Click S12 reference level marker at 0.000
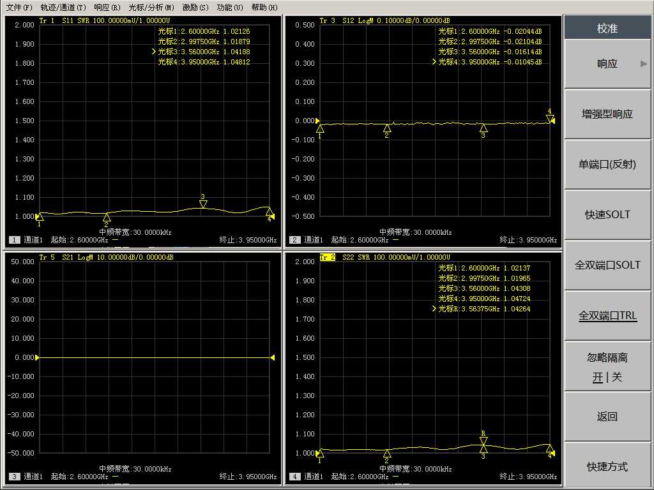 pos(317,121)
